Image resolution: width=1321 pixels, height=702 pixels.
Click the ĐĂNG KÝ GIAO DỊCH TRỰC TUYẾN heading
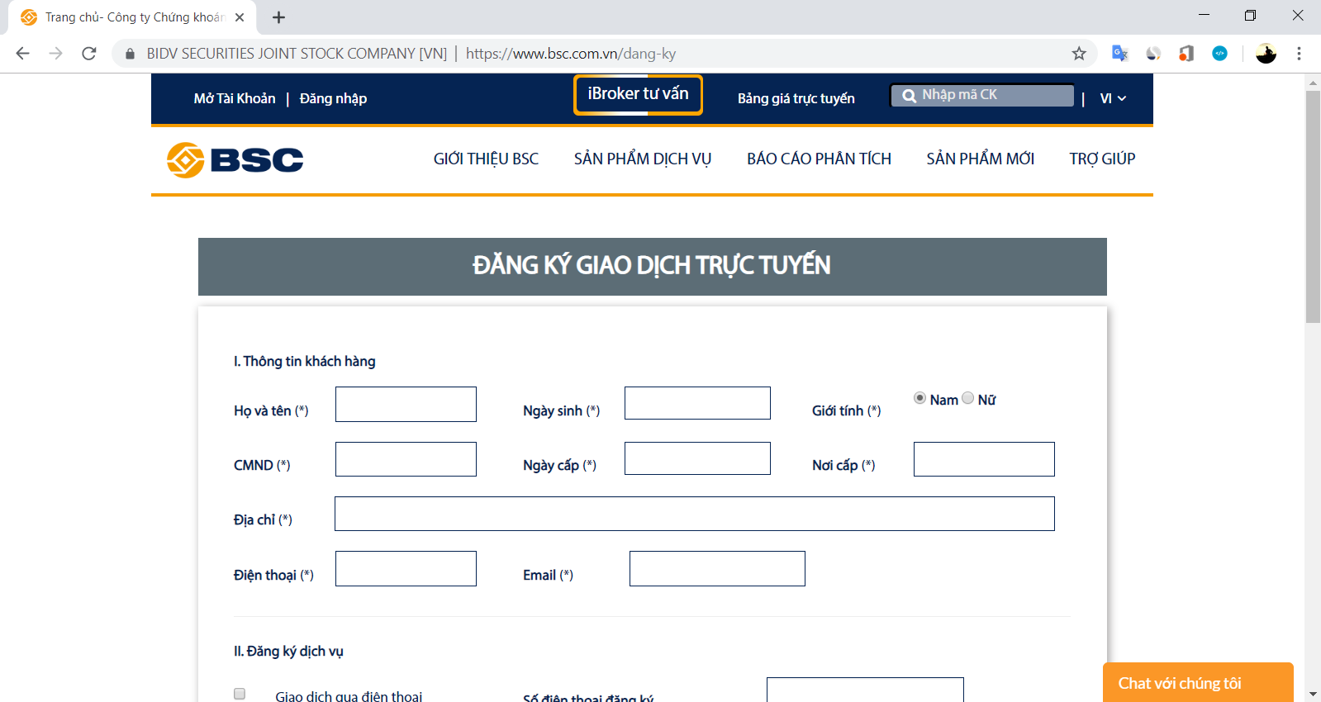[x=652, y=265]
